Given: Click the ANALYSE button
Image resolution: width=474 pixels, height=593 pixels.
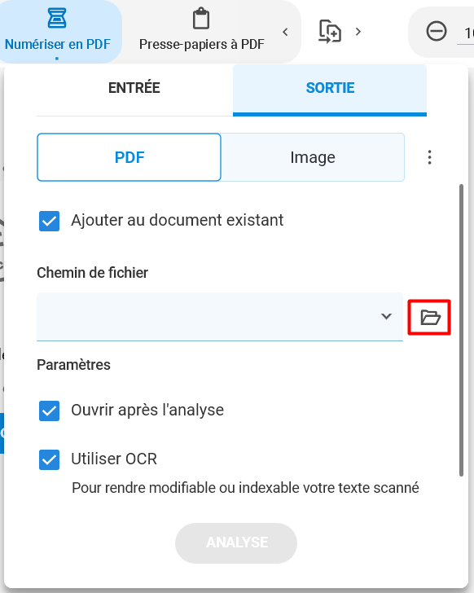Looking at the screenshot, I should [236, 542].
